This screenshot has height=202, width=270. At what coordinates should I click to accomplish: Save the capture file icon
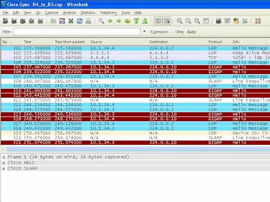pos(62,21)
